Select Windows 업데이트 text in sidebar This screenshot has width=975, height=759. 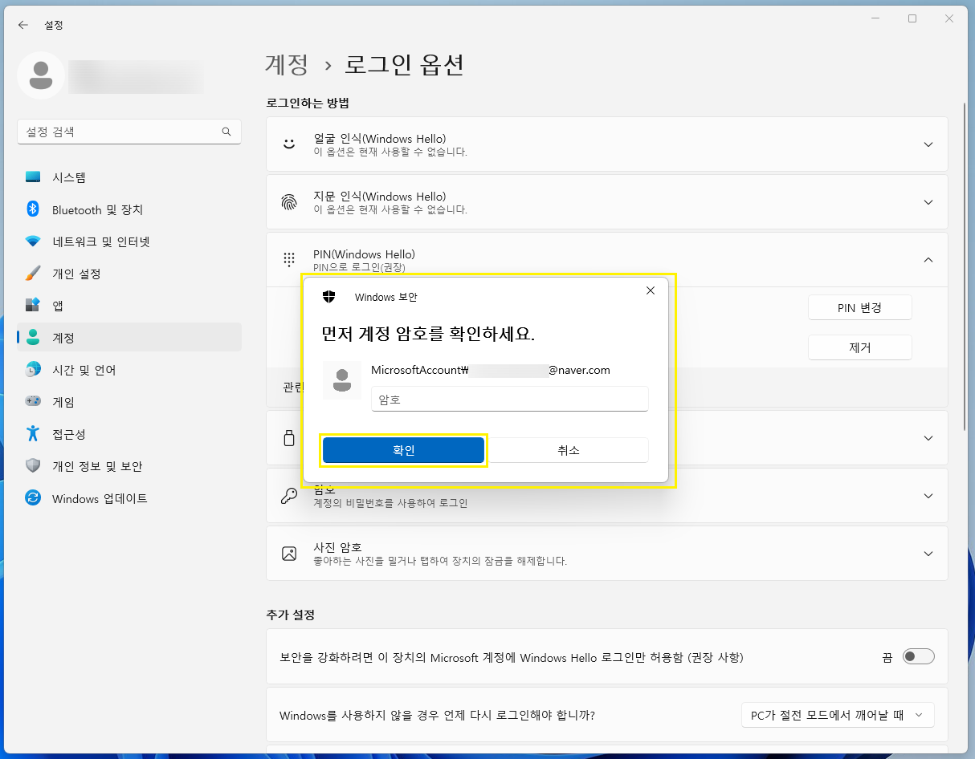tap(100, 498)
